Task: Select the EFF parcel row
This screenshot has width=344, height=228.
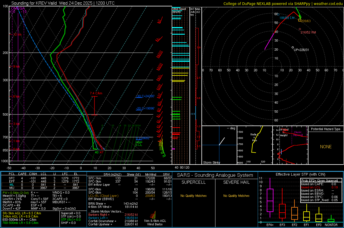Action: pyautogui.click(x=44, y=181)
